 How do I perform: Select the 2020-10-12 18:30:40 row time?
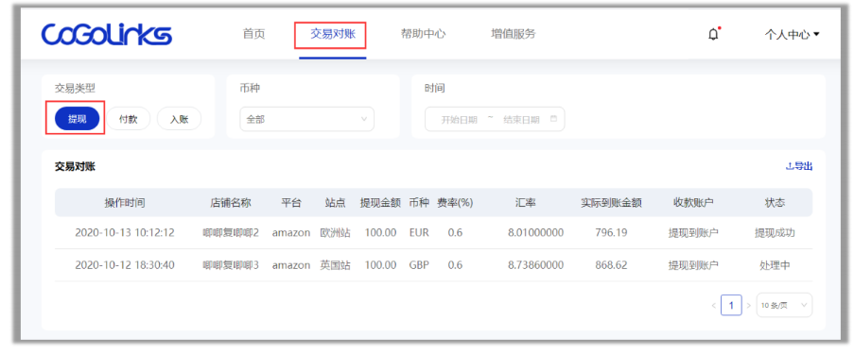[125, 265]
